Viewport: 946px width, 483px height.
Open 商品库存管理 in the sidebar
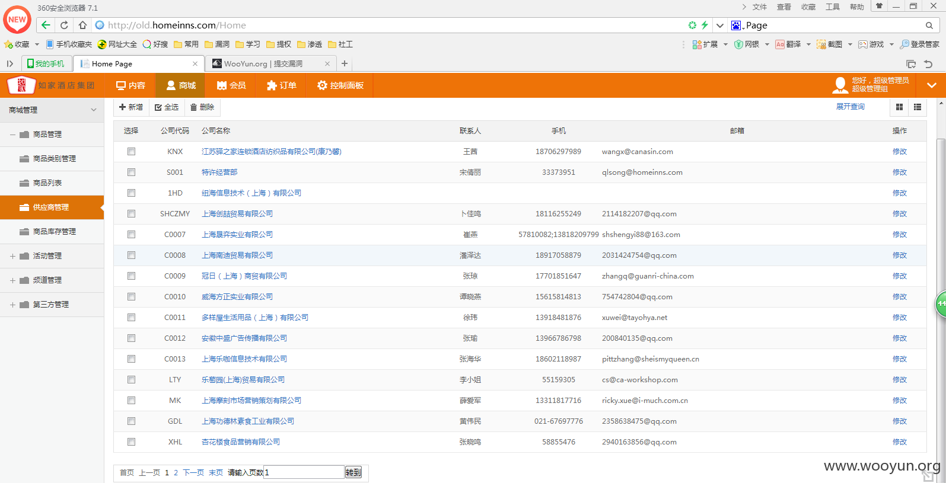(52, 232)
